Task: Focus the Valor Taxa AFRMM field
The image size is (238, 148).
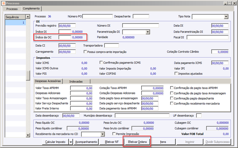Action: pyautogui.click(x=81, y=88)
